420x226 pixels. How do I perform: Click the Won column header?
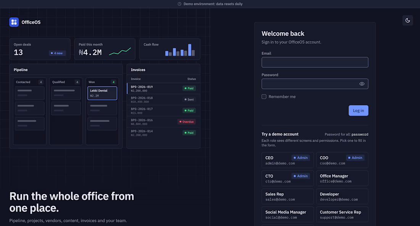point(92,82)
